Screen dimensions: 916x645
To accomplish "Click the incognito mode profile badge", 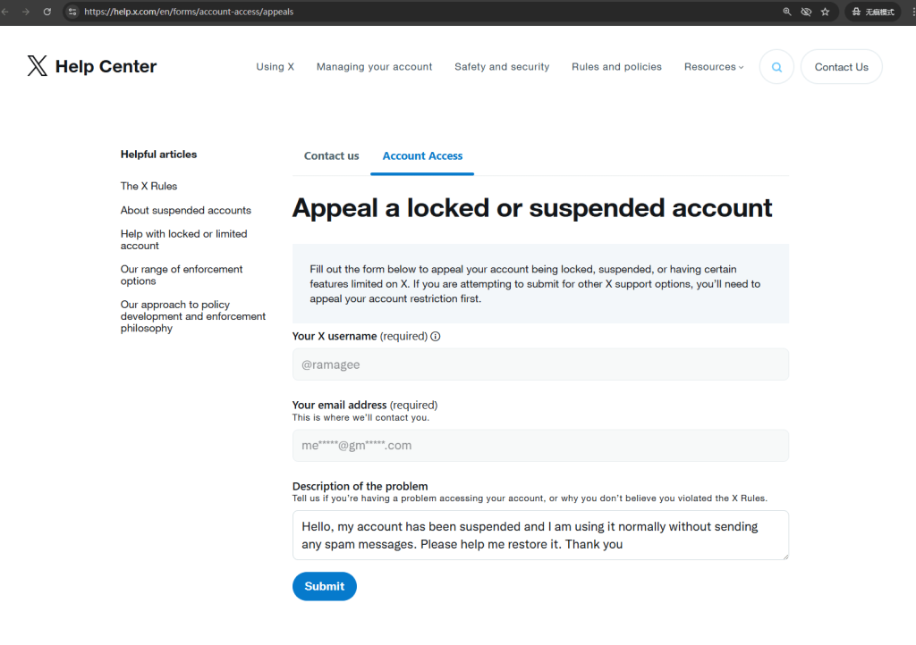I will coord(873,12).
